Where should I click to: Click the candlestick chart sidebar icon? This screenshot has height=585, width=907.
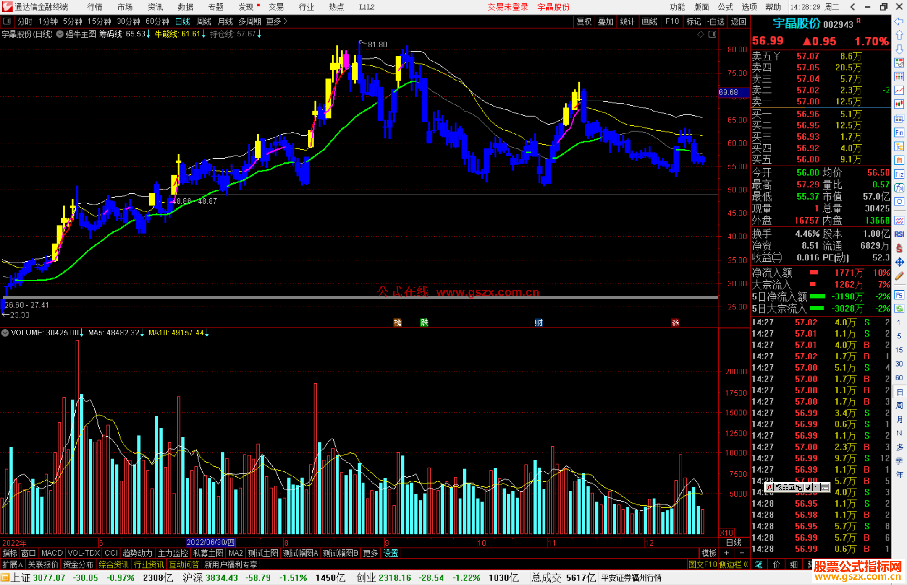(x=899, y=104)
